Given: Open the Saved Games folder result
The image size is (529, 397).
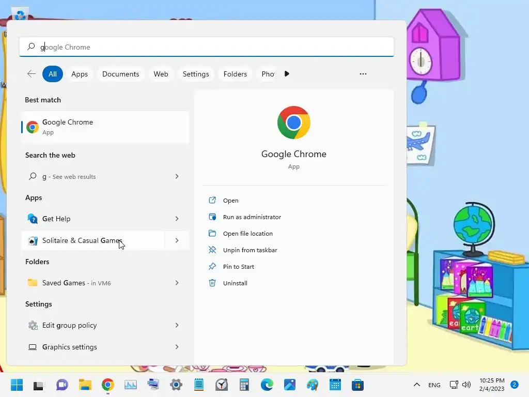Looking at the screenshot, I should tap(93, 283).
